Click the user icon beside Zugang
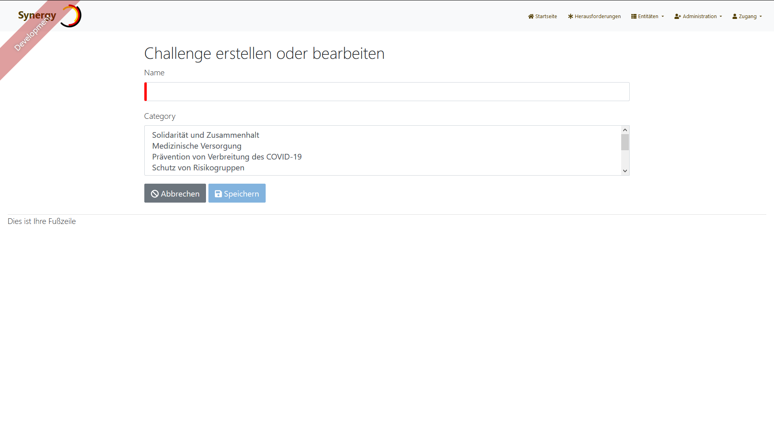This screenshot has width=774, height=435. [734, 17]
